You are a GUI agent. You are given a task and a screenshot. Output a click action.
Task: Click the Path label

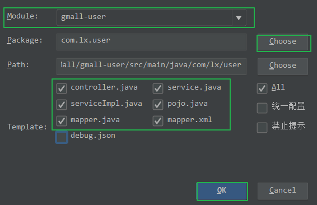point(18,65)
